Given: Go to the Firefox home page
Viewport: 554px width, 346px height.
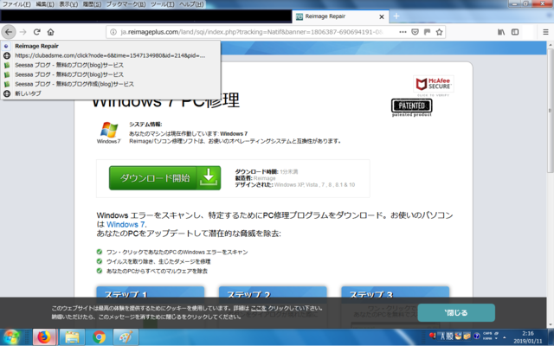Looking at the screenshot, I should tap(50, 32).
